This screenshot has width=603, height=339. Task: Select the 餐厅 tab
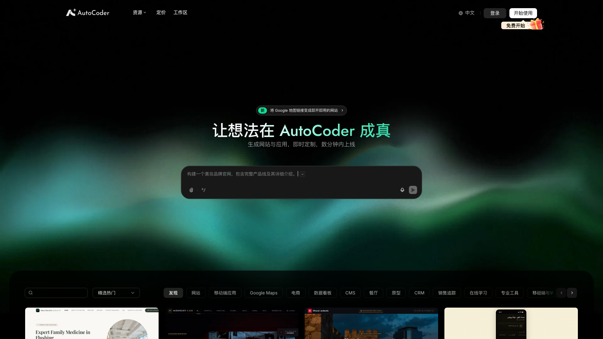(x=373, y=293)
